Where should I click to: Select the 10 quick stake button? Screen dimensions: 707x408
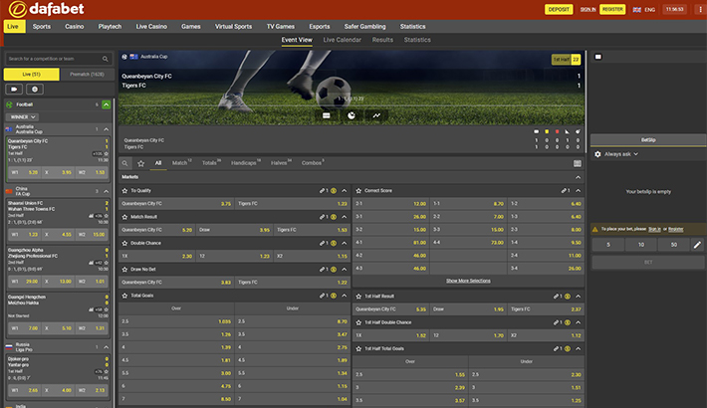pos(640,245)
